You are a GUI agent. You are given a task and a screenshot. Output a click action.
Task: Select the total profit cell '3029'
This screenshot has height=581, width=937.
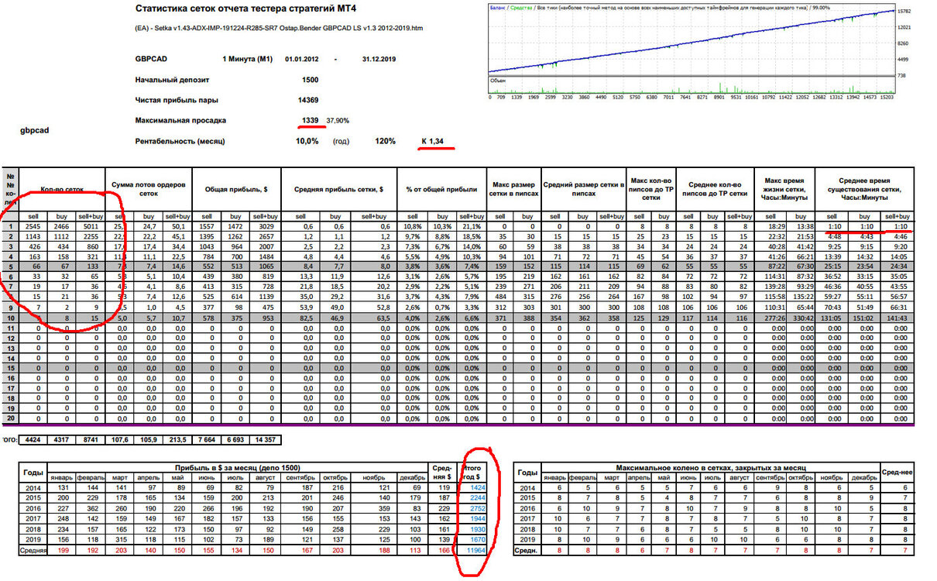(265, 227)
